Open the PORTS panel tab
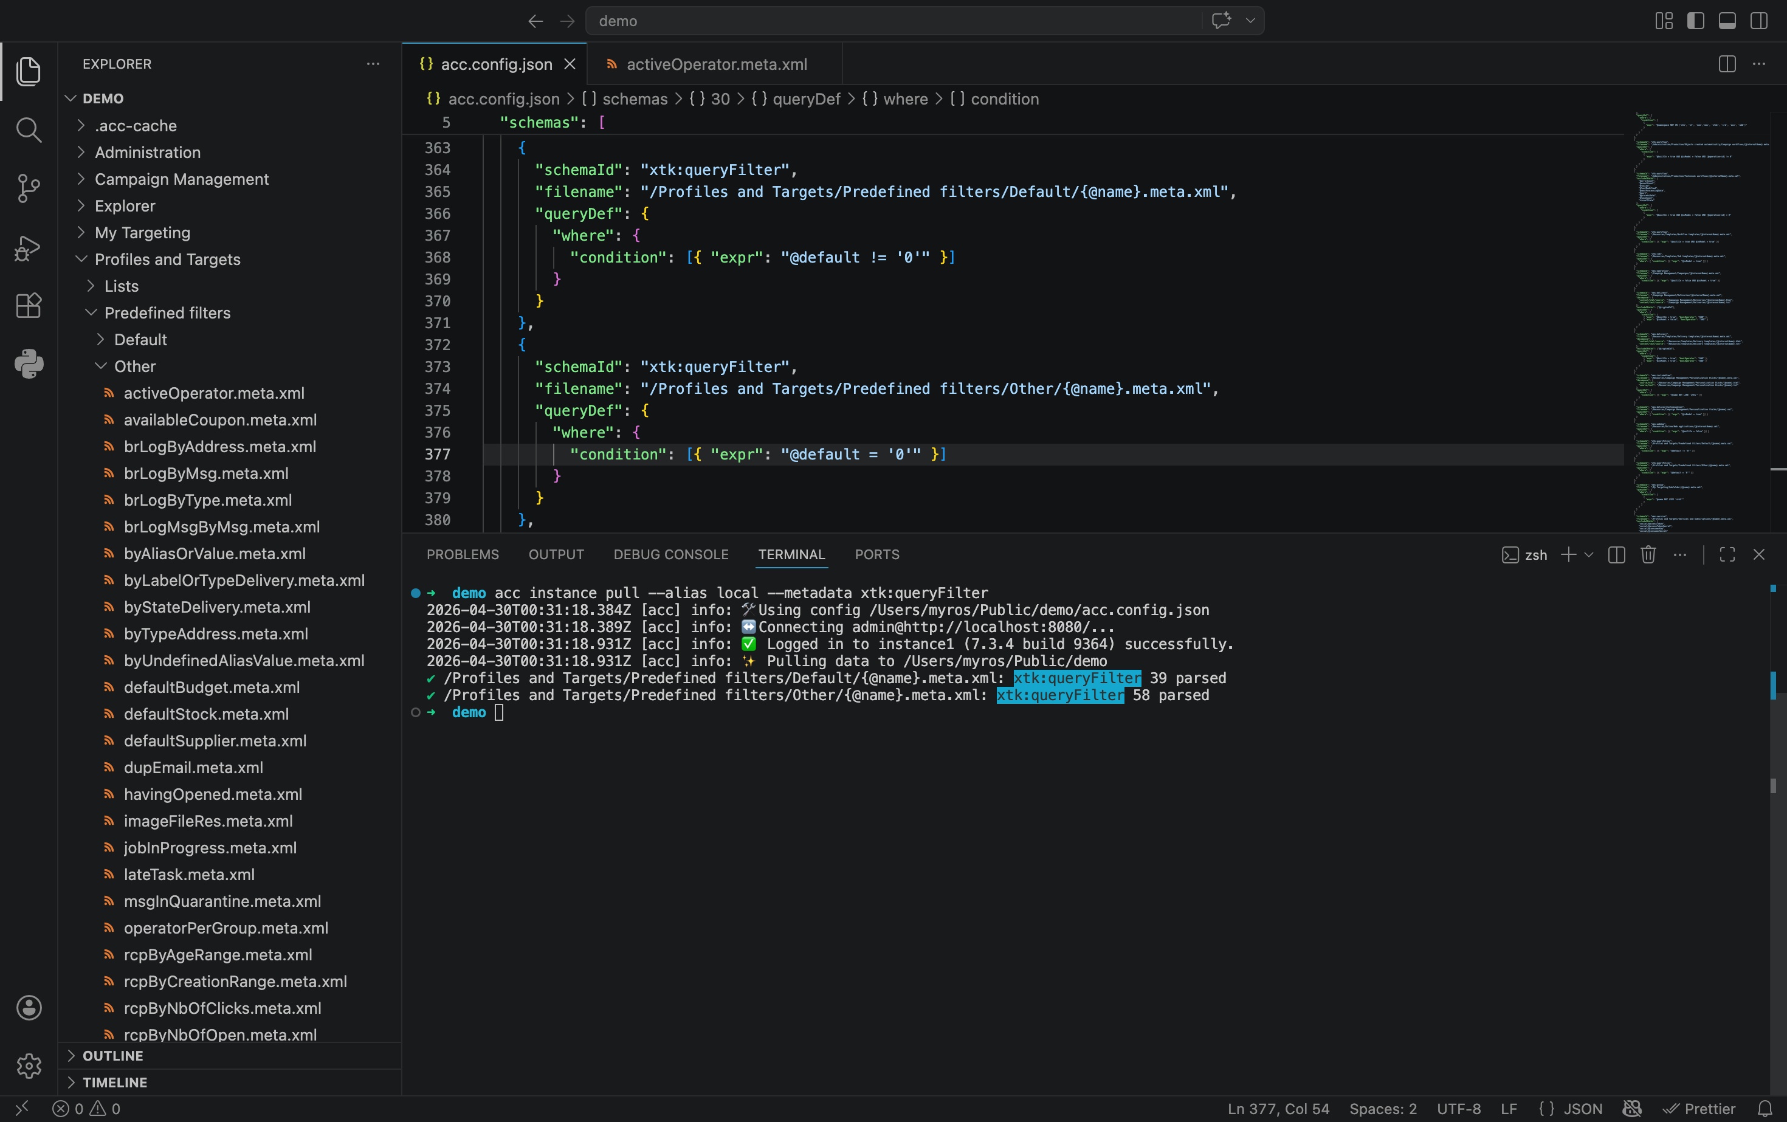The image size is (1787, 1122). point(876,554)
